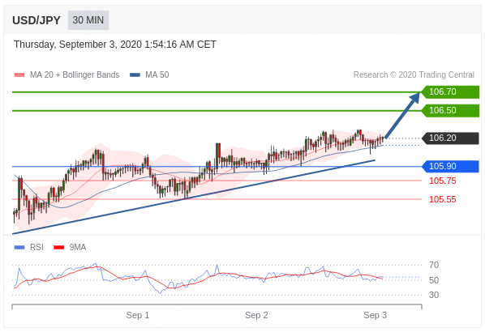Click the black 106.20 current price tag

click(x=450, y=138)
